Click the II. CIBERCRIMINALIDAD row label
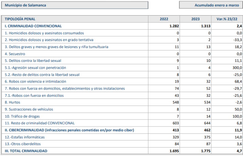The image size is (243, 156). pos(69,130)
